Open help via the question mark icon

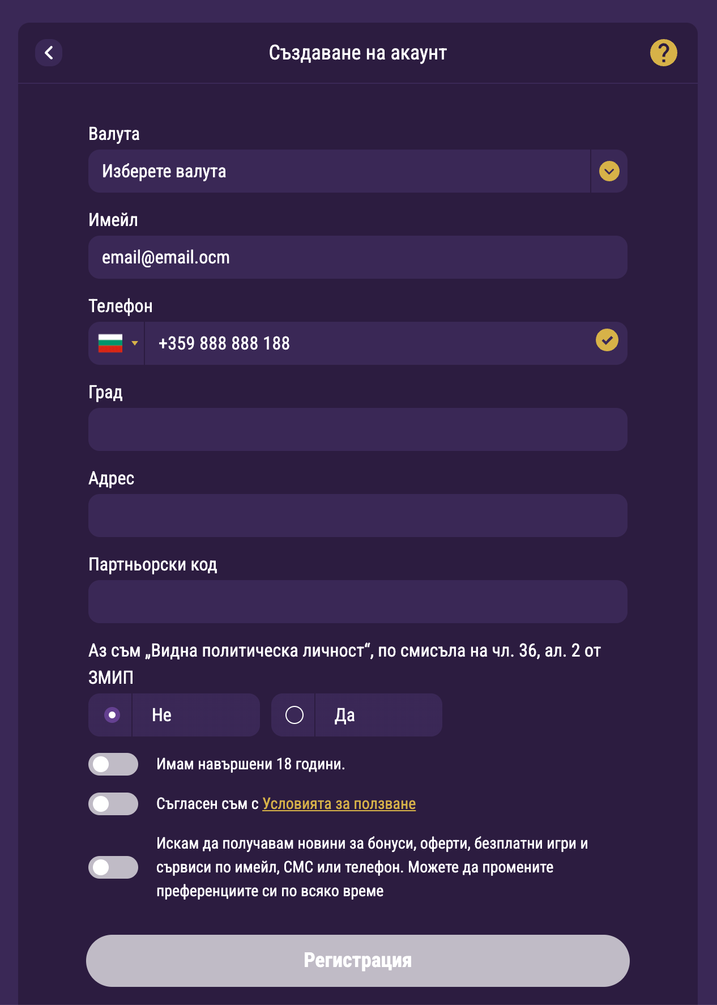(663, 53)
